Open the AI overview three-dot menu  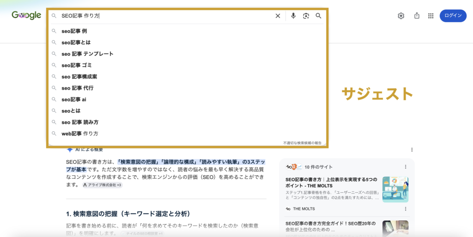412,150
